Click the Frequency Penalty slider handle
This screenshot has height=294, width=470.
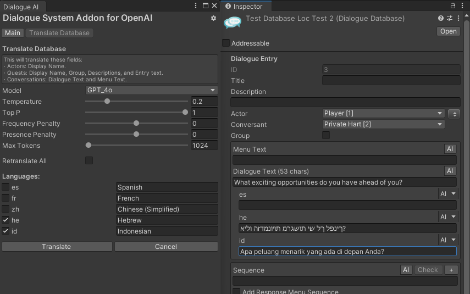click(x=136, y=123)
